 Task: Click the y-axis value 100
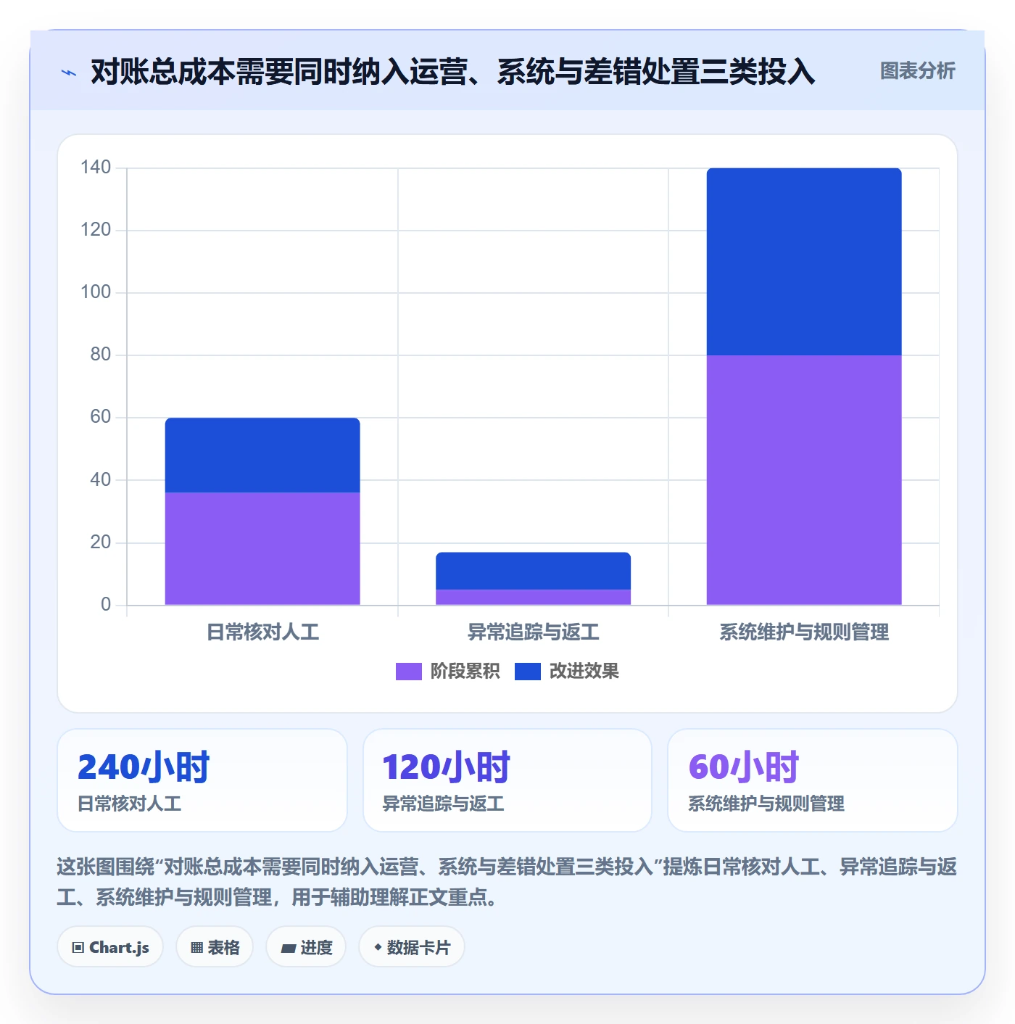[96, 292]
